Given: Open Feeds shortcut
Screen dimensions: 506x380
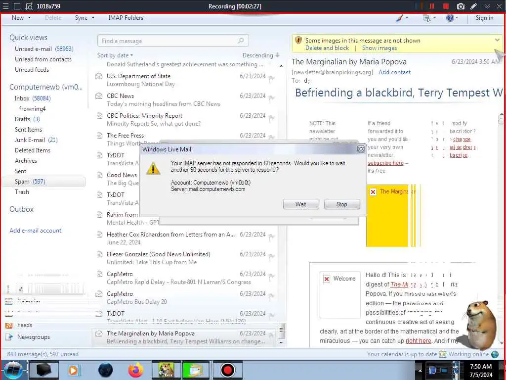Looking at the screenshot, I should pos(19,325).
